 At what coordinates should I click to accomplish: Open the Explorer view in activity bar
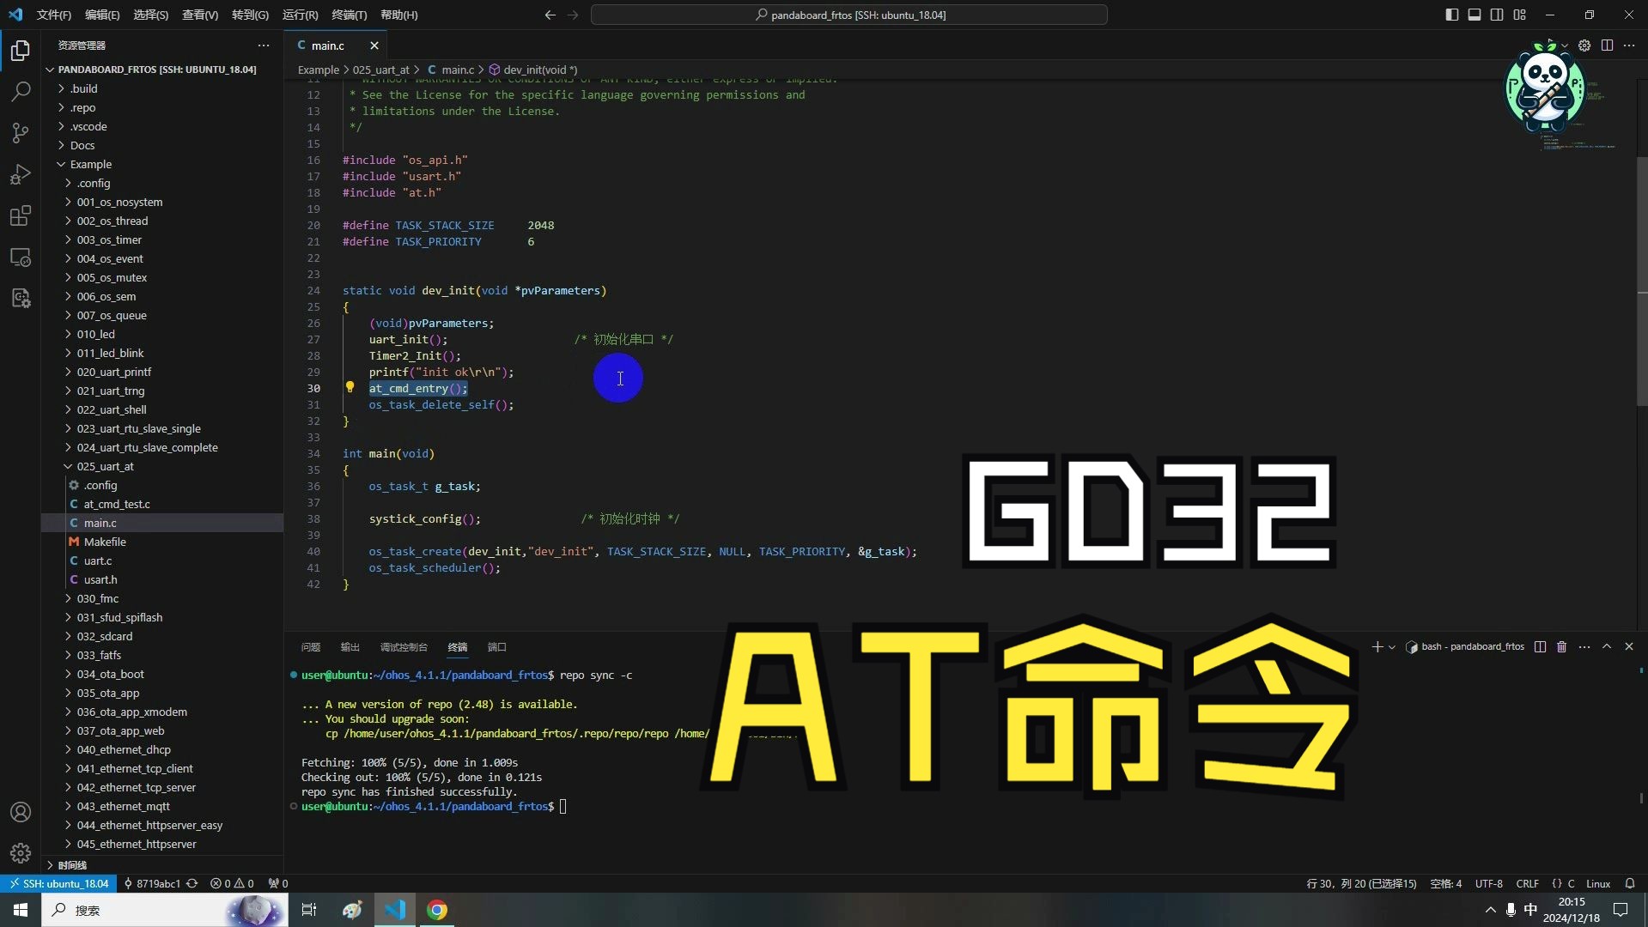pyautogui.click(x=21, y=51)
